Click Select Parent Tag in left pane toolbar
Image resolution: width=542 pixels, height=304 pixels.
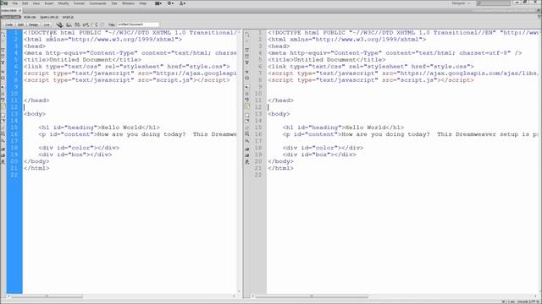click(3, 72)
